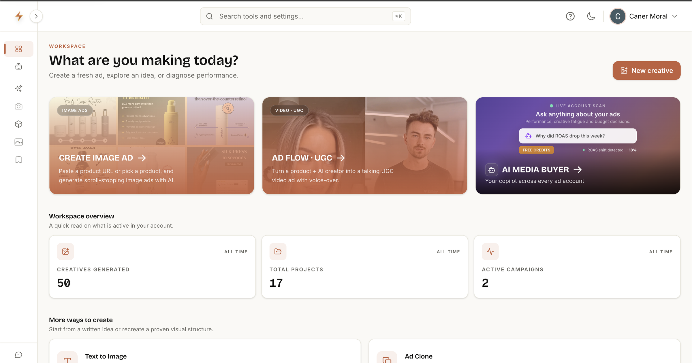Toggle dark mode with moon icon

click(591, 16)
